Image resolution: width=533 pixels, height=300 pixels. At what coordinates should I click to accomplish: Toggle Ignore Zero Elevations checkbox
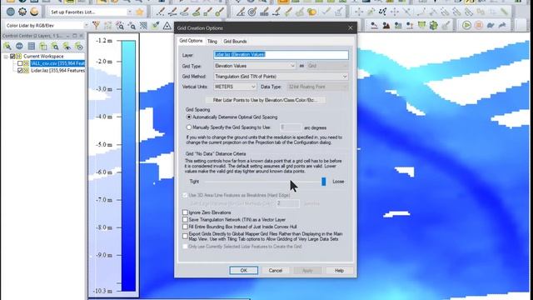point(185,212)
